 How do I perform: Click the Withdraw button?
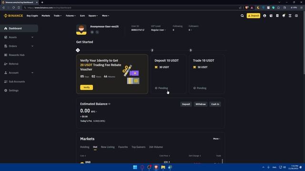201,104
